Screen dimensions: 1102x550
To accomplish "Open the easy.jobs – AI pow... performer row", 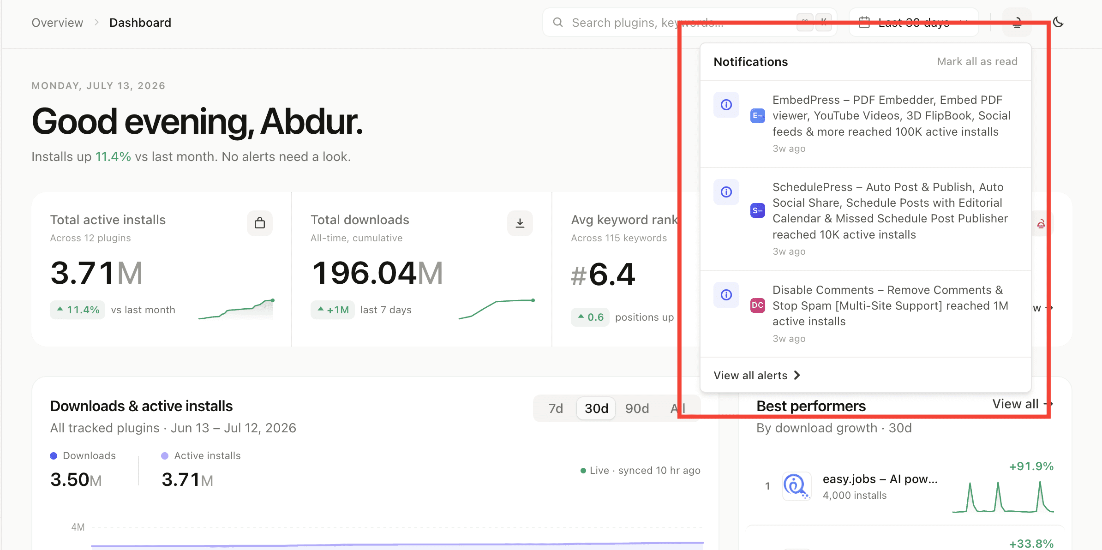I will coord(905,486).
